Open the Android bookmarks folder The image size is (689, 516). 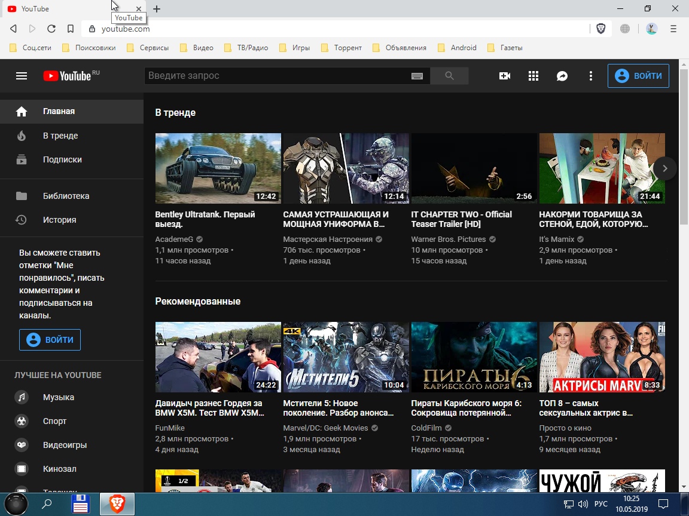457,48
